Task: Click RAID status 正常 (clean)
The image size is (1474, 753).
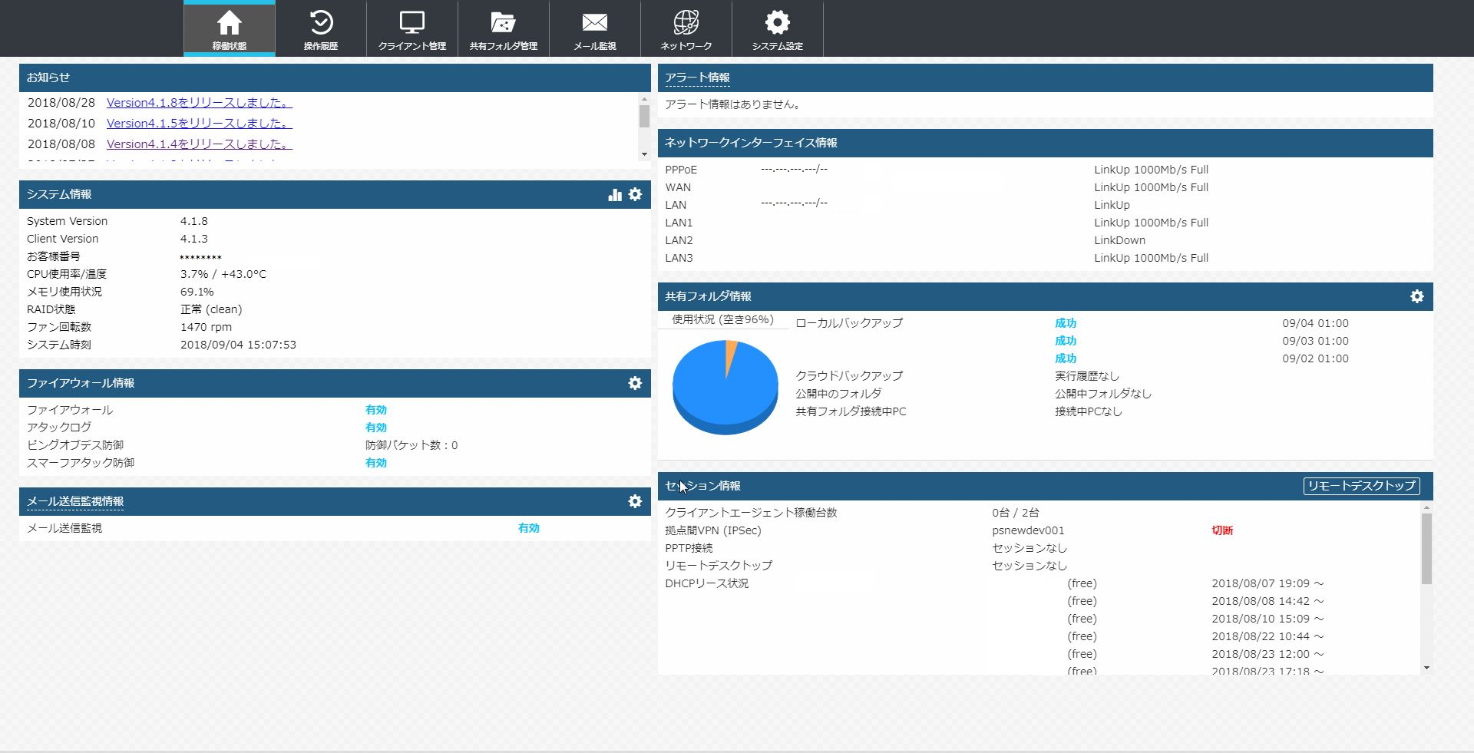Action: click(211, 309)
